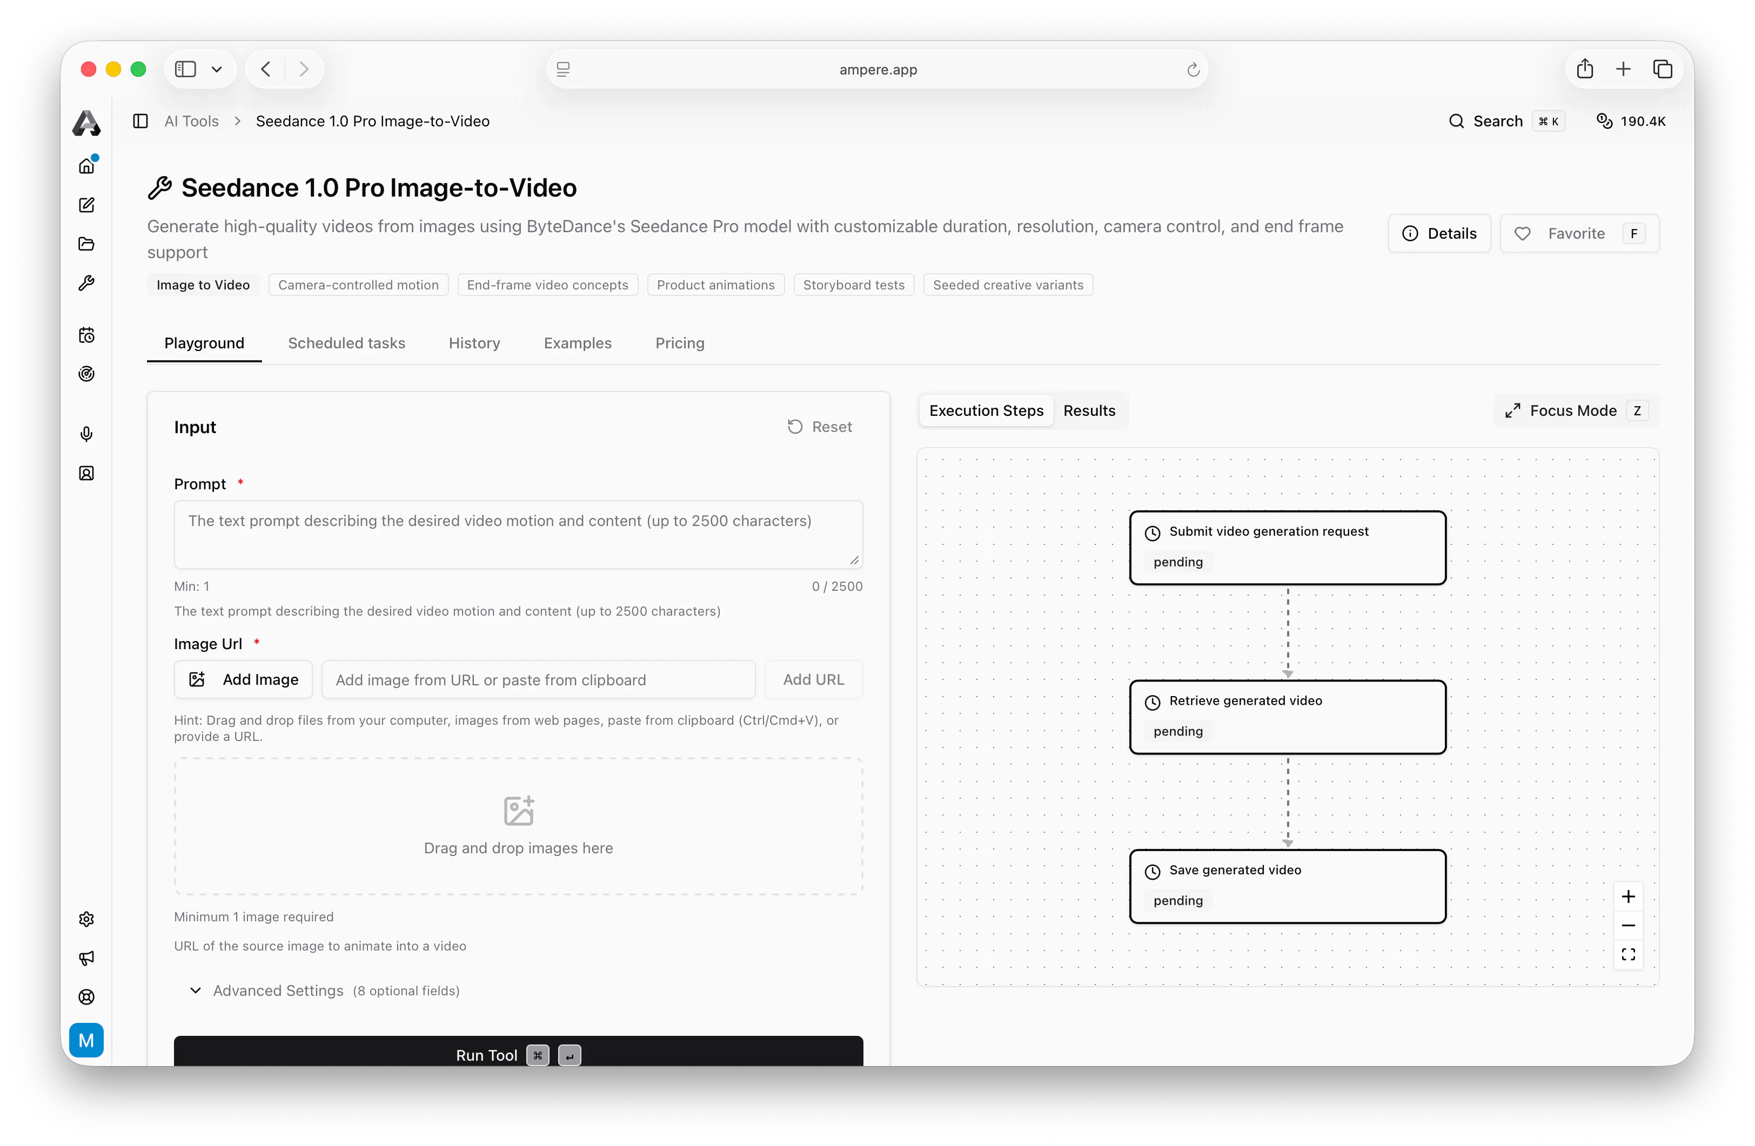1755x1146 pixels.
Task: Click the target radar icon in sidebar
Action: point(86,374)
